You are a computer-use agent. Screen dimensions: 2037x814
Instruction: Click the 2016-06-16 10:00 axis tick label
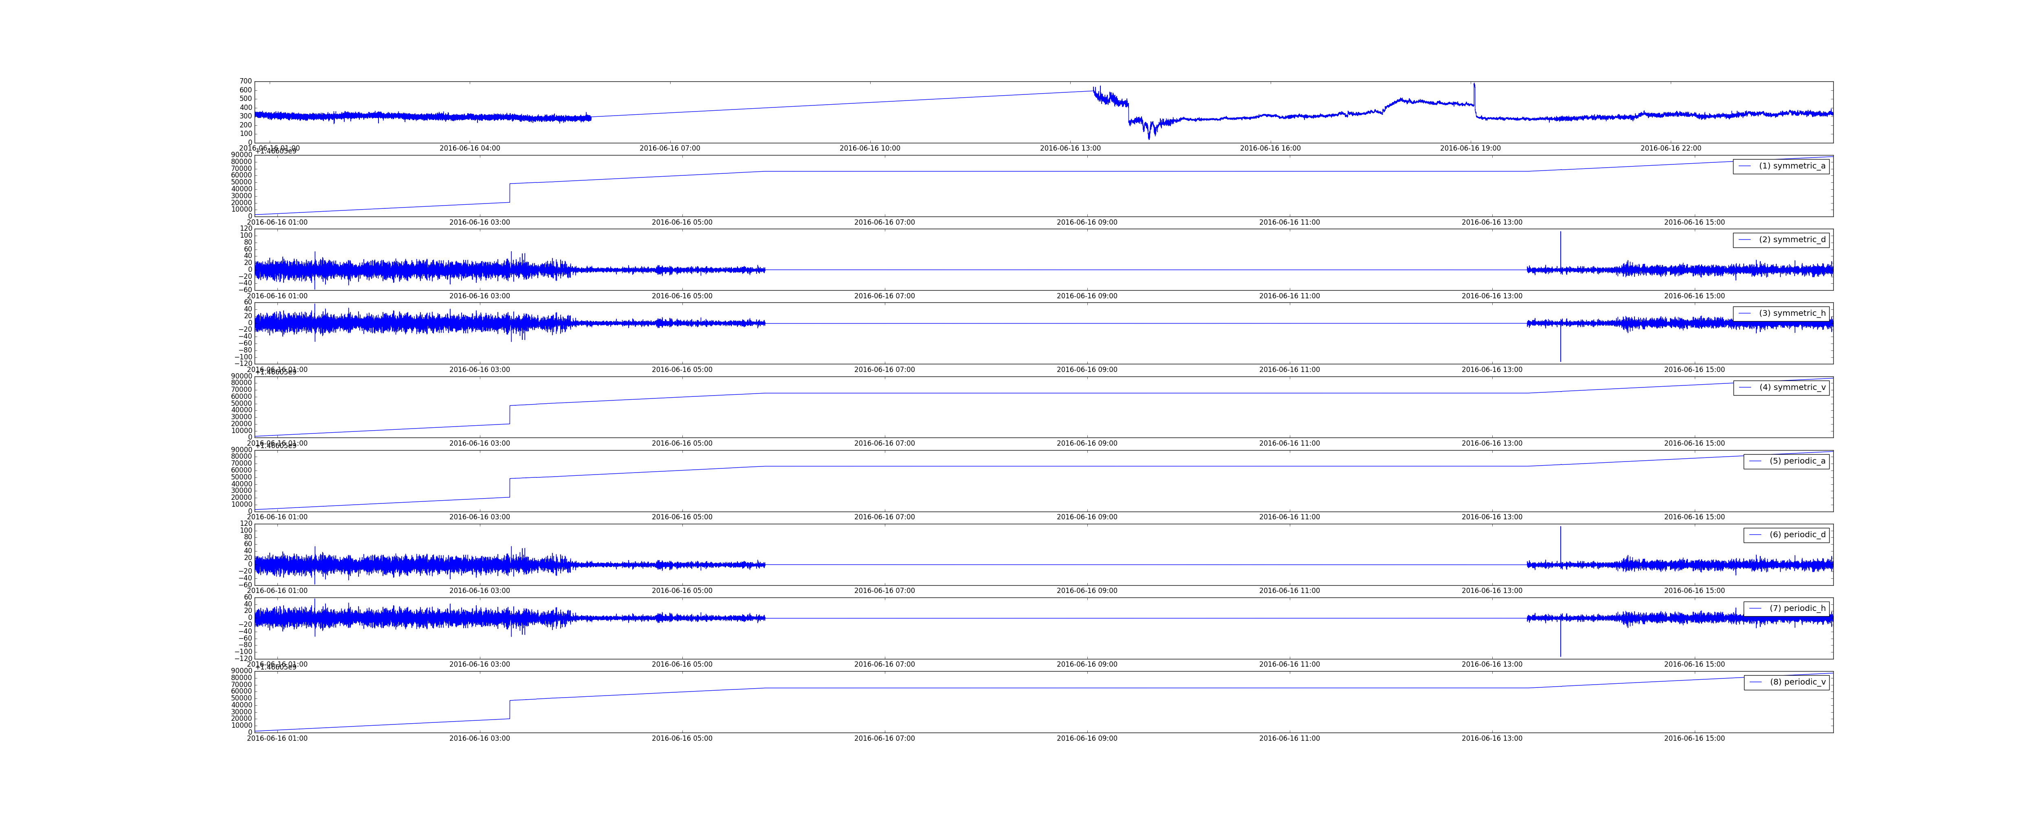pyautogui.click(x=870, y=149)
